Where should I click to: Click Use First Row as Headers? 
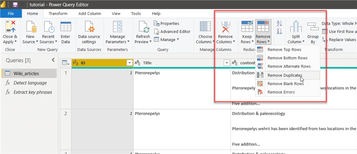pyautogui.click(x=339, y=32)
